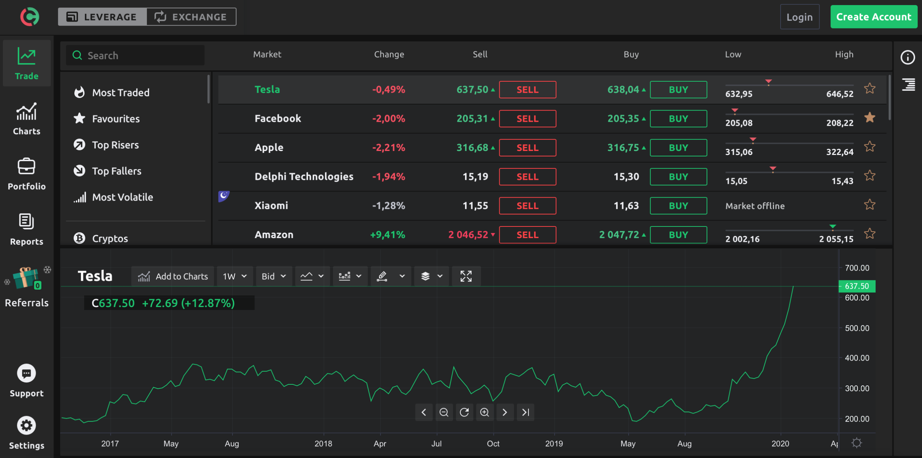Click the search magnifier icon

click(x=77, y=55)
